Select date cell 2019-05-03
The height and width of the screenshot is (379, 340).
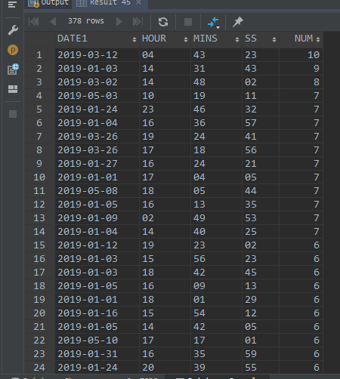click(97, 96)
